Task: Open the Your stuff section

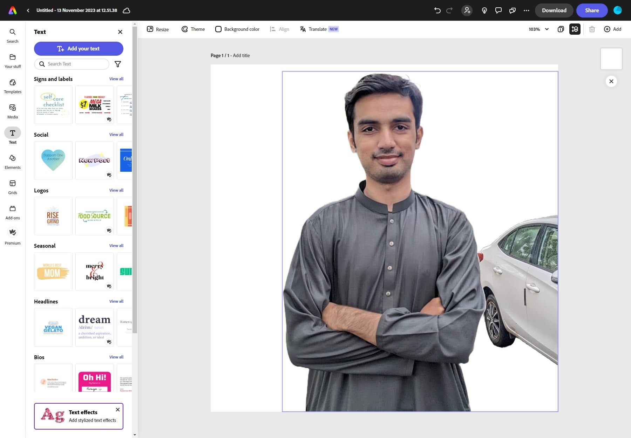Action: pos(13,61)
